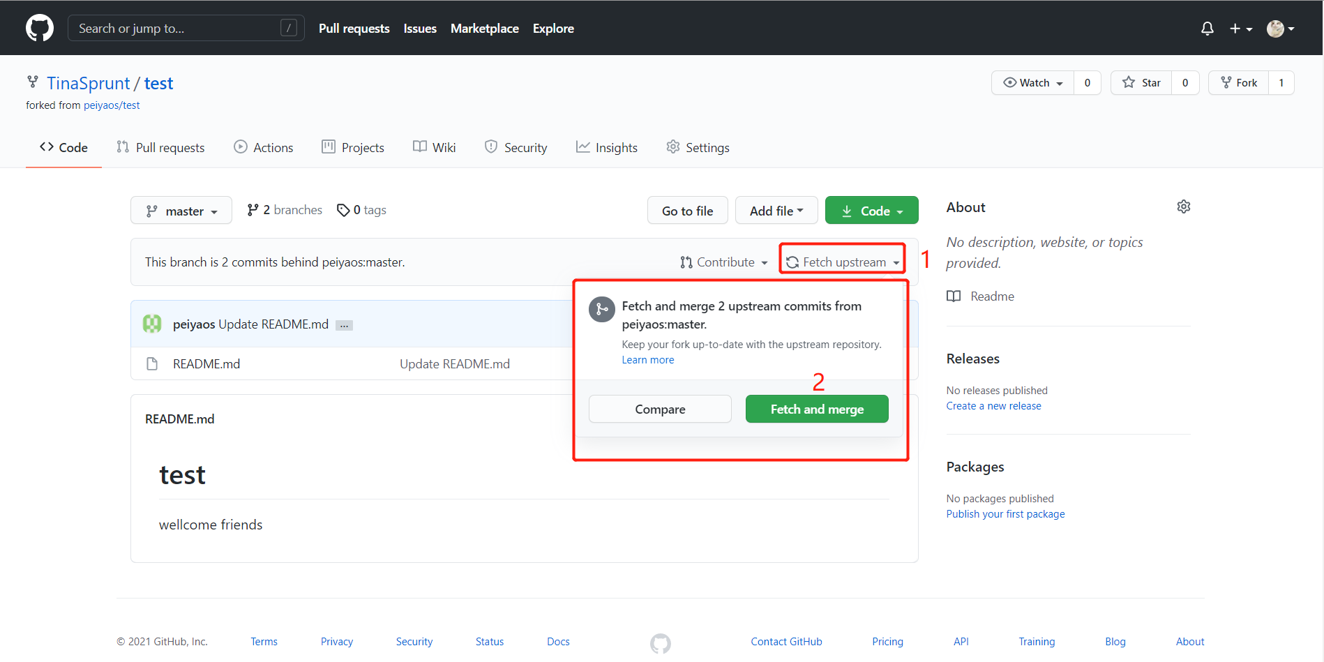
Task: Click the Learn more link
Action: pyautogui.click(x=648, y=360)
